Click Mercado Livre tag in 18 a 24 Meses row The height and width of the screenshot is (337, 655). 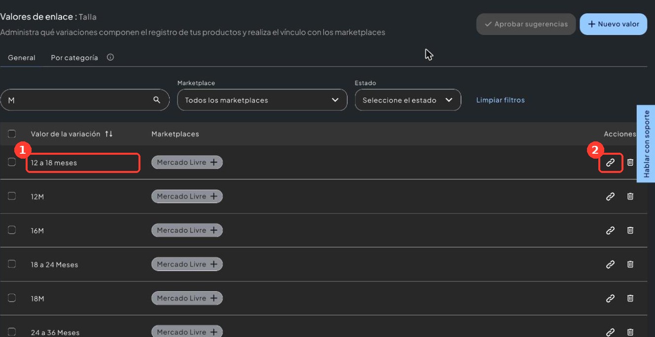[187, 265]
